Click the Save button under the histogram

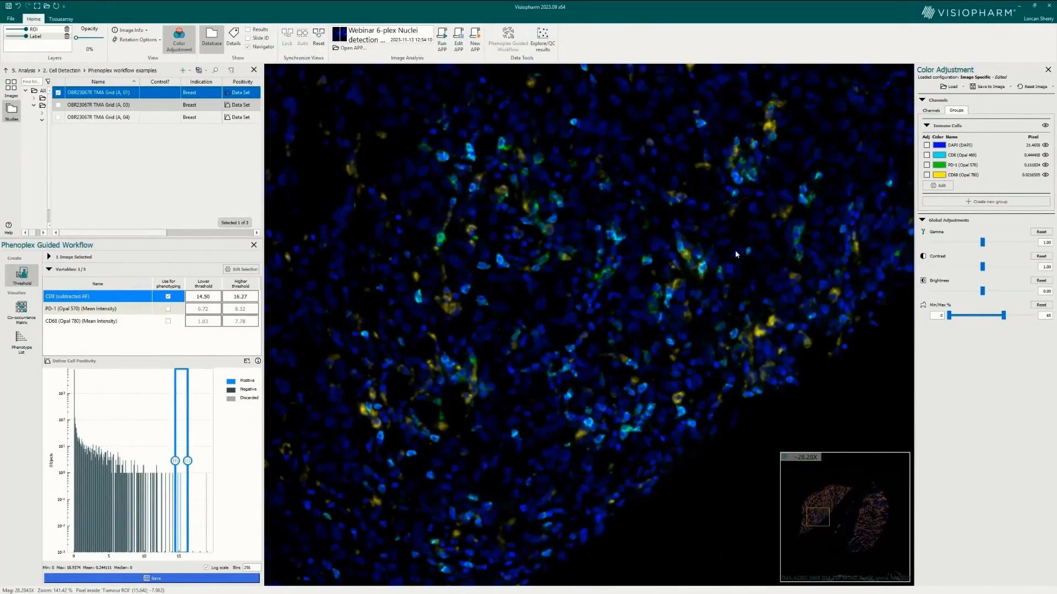tap(152, 578)
